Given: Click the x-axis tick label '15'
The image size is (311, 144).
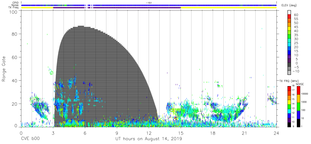Looking at the screenshot, I should [181, 133].
